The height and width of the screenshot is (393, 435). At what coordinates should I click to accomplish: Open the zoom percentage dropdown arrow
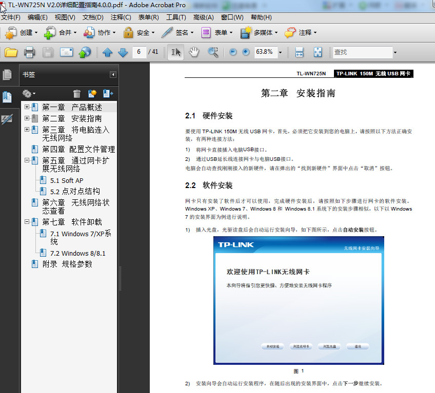coord(280,52)
